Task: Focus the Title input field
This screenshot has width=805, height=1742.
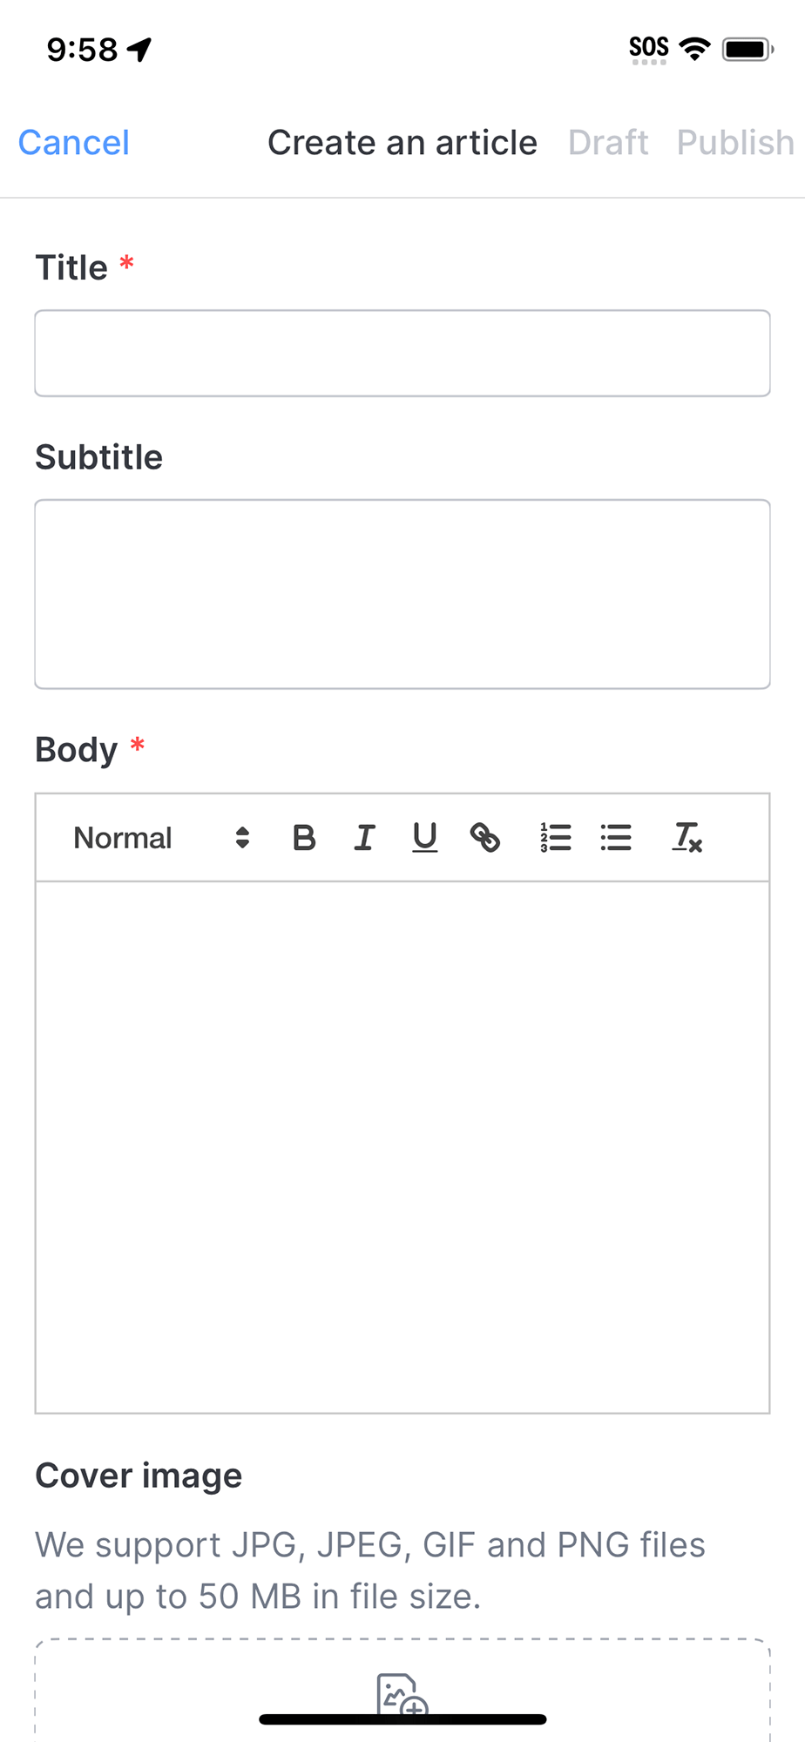Action: (402, 354)
